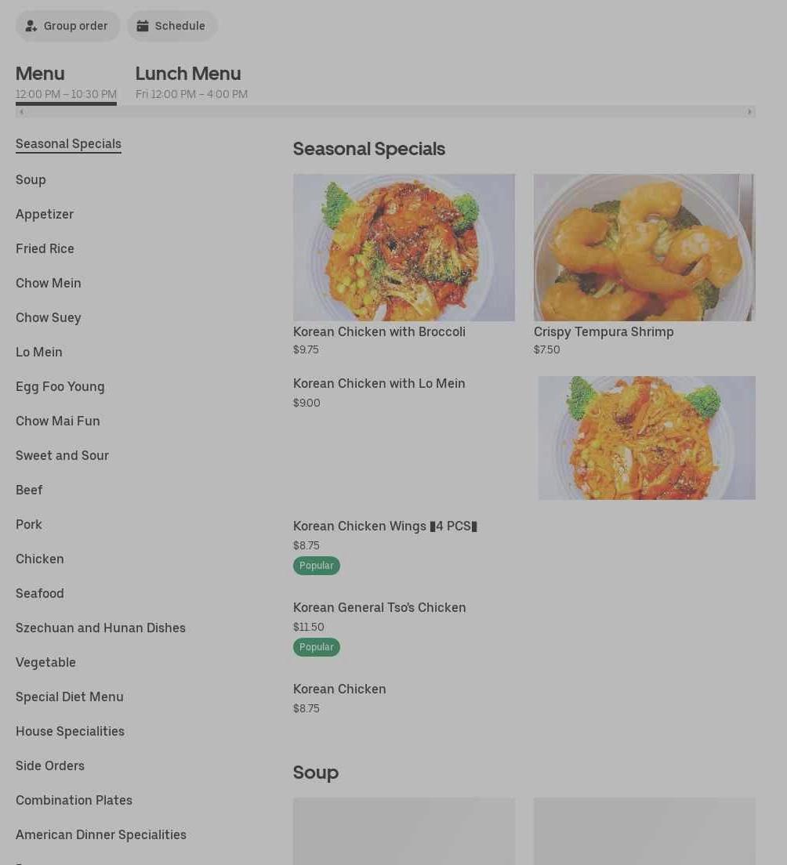The height and width of the screenshot is (865, 787).
Task: Open Special Diet Menu category
Action: coord(70,697)
